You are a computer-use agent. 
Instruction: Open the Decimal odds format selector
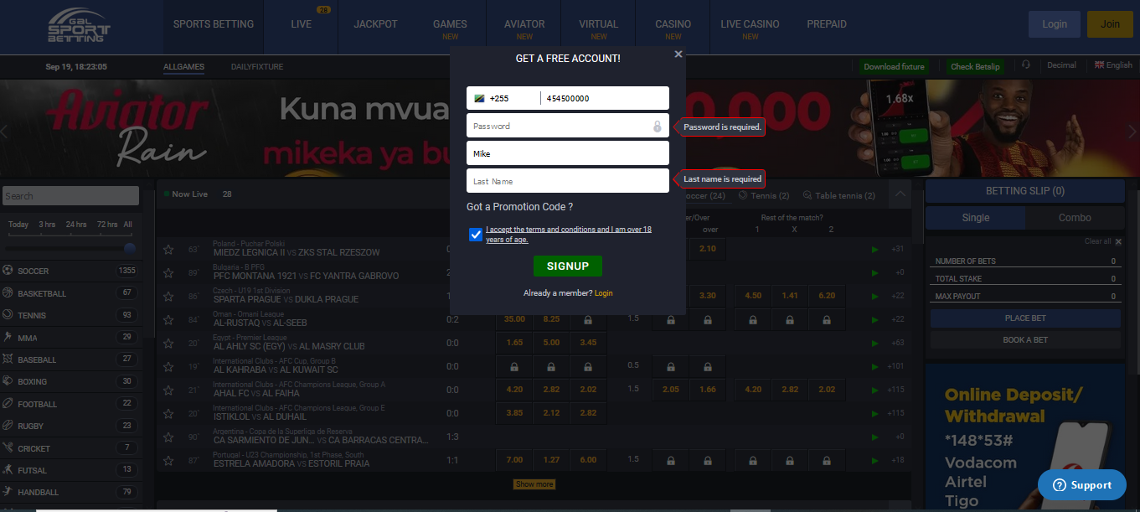click(x=1061, y=65)
